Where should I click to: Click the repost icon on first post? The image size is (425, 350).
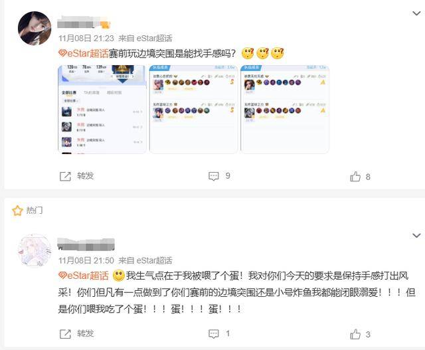click(65, 176)
